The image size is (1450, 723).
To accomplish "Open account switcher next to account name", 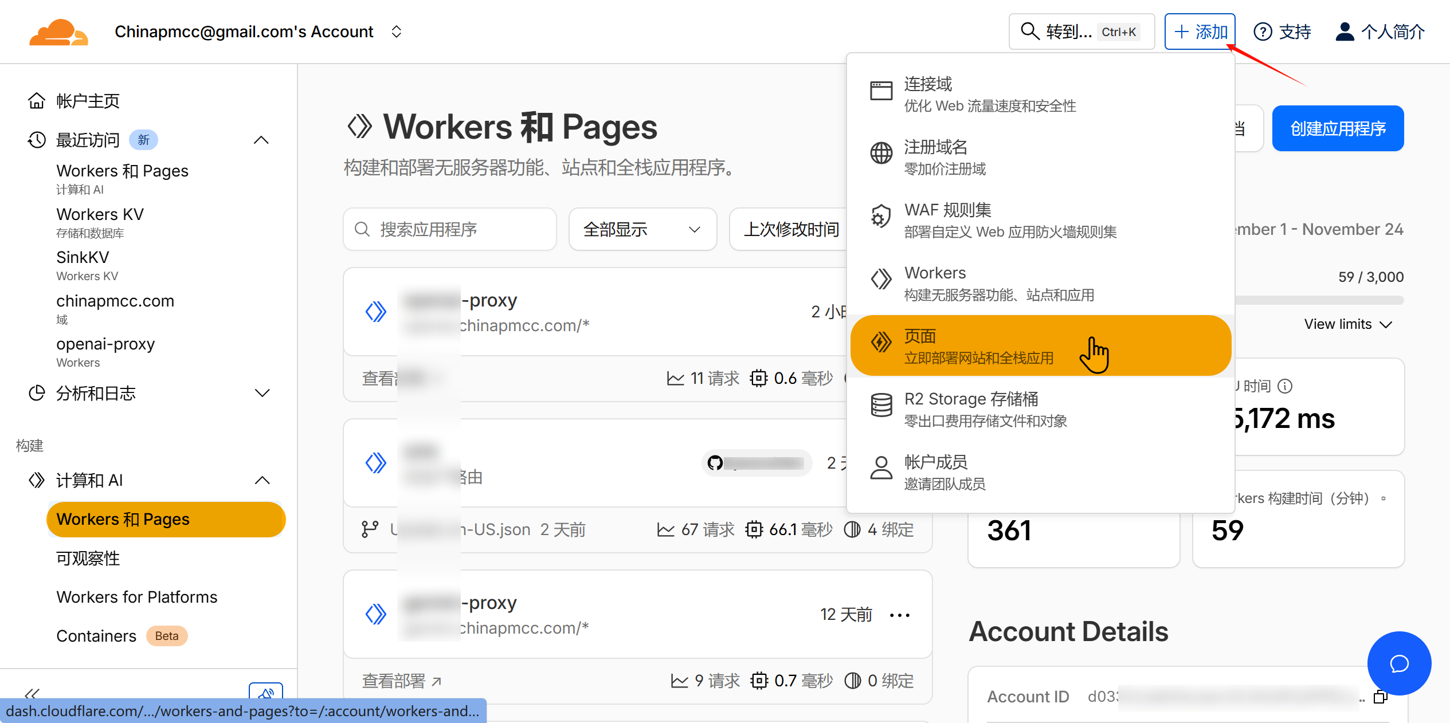I will [396, 32].
